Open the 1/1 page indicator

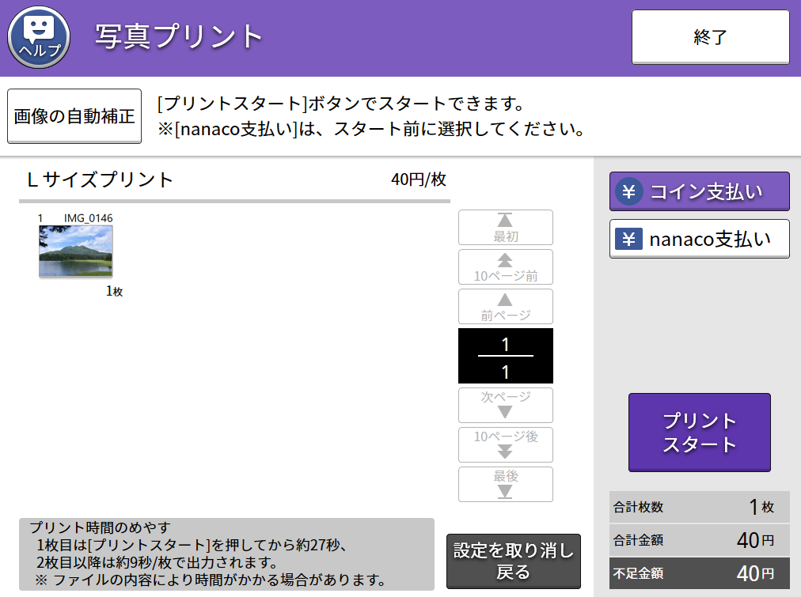[x=505, y=355]
